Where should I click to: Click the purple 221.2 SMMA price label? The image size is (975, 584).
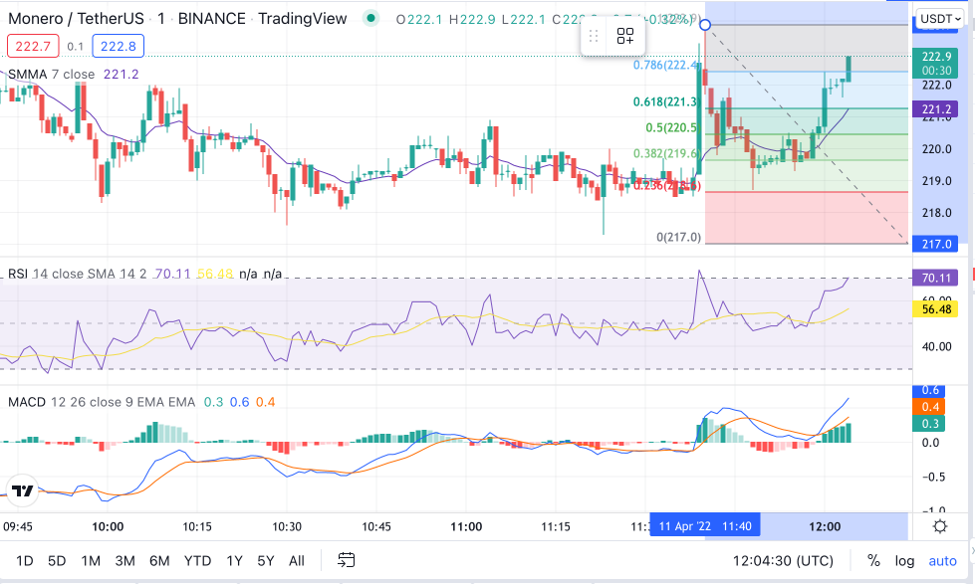936,109
